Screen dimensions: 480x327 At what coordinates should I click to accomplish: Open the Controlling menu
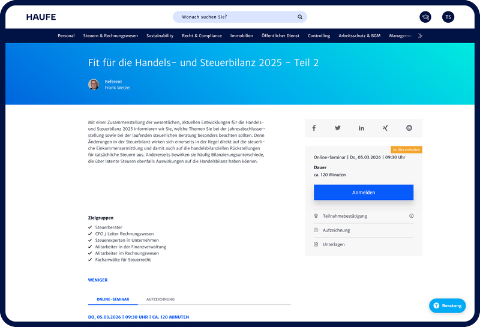pos(319,36)
